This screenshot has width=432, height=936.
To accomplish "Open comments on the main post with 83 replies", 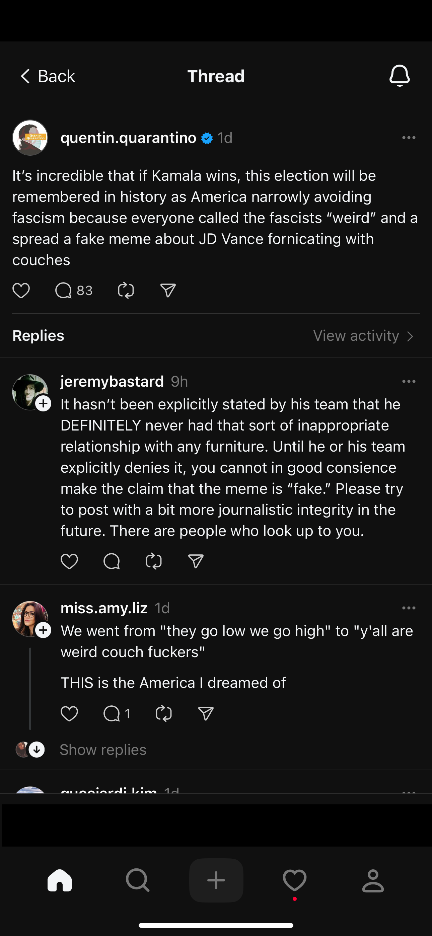I will [64, 290].
